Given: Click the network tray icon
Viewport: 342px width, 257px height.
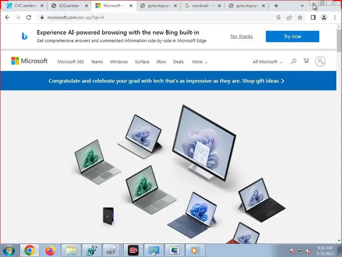Looking at the screenshot, I should point(300,251).
